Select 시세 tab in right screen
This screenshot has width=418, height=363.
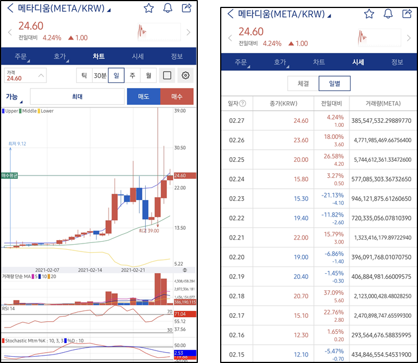pyautogui.click(x=358, y=62)
